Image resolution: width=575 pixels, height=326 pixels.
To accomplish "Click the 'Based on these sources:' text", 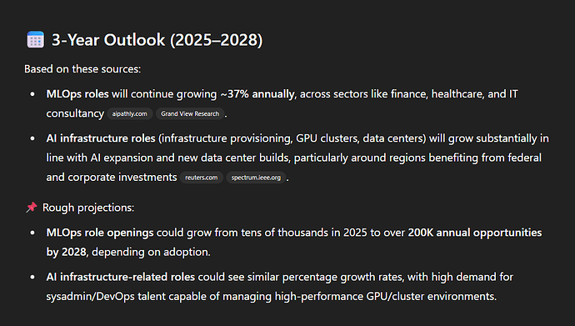I will click(82, 69).
